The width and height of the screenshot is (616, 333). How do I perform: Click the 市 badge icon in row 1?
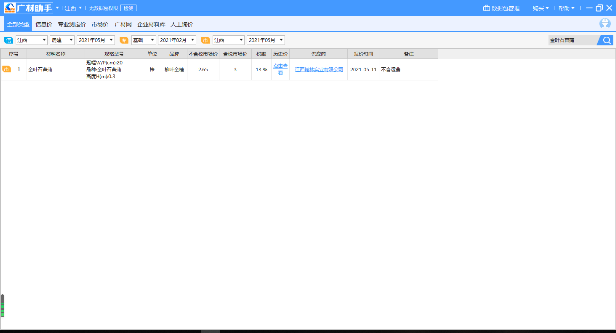pyautogui.click(x=6, y=69)
